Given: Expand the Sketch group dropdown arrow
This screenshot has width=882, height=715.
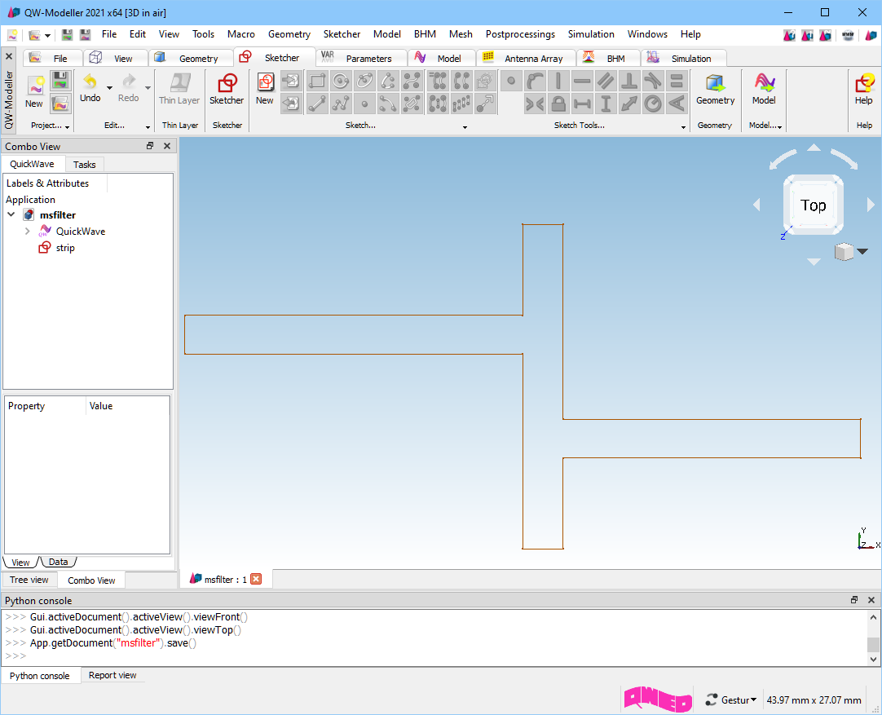Looking at the screenshot, I should pyautogui.click(x=465, y=127).
